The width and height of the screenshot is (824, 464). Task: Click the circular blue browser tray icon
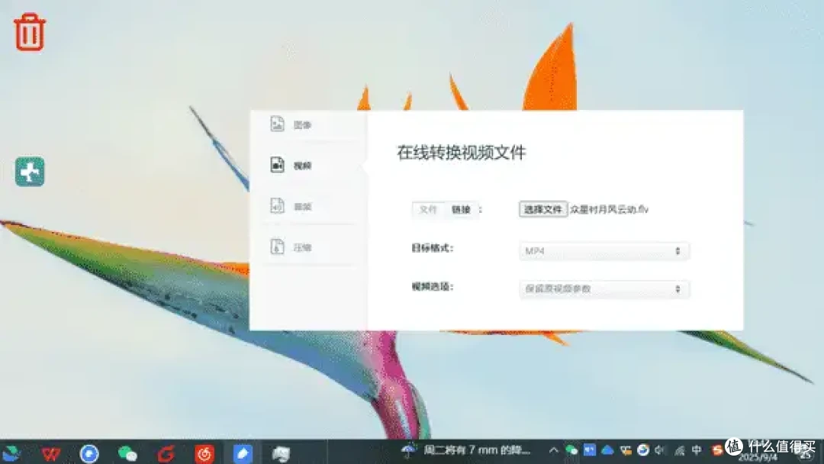(x=642, y=450)
